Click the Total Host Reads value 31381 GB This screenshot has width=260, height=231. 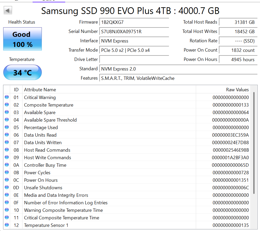tap(238, 22)
